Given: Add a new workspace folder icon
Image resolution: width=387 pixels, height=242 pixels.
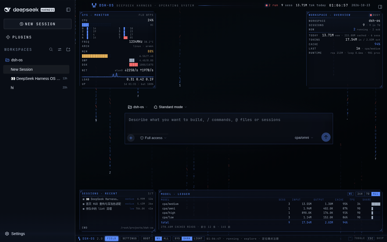Looking at the screenshot, I should pyautogui.click(x=68, y=49).
